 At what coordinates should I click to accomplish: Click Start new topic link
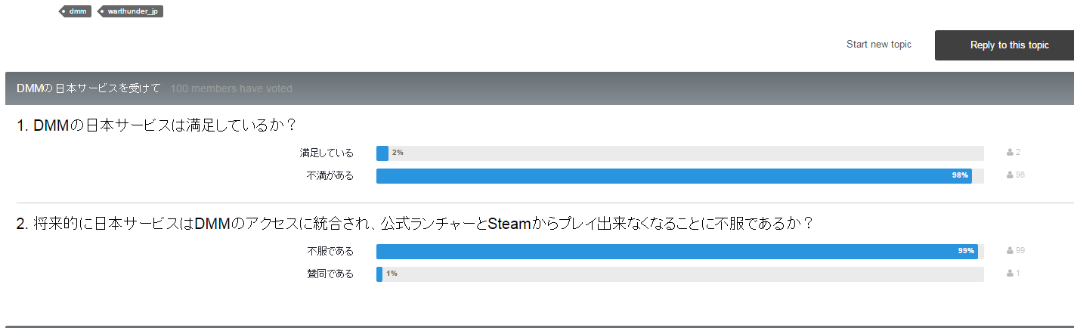[x=879, y=45]
